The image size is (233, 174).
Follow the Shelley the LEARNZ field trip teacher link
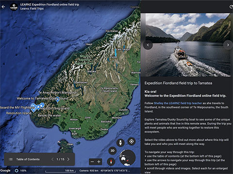(x=178, y=103)
